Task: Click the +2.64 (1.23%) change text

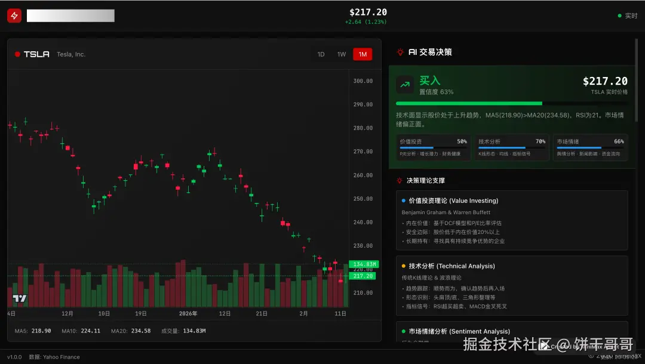Action: point(365,22)
